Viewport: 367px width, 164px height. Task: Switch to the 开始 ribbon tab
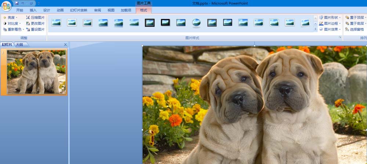pyautogui.click(x=20, y=10)
